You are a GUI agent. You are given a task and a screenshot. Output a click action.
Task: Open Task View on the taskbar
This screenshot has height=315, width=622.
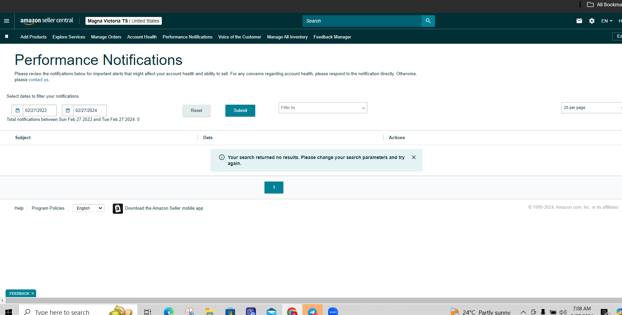coord(148,312)
